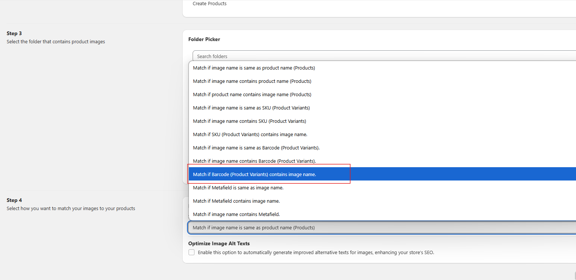This screenshot has width=576, height=280.
Task: Select "SKU (Product Variants) contains image name" option
Action: click(250, 135)
